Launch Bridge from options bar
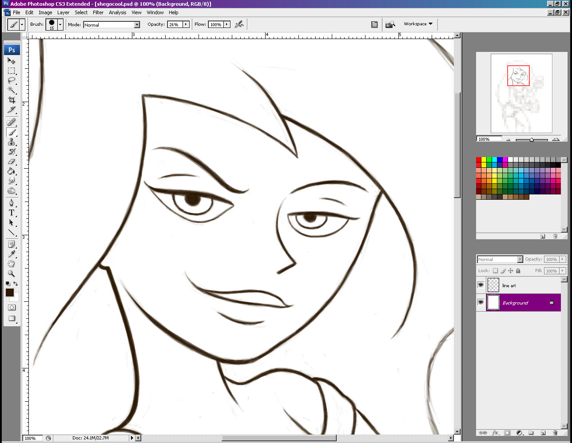572x443 pixels. coord(390,24)
